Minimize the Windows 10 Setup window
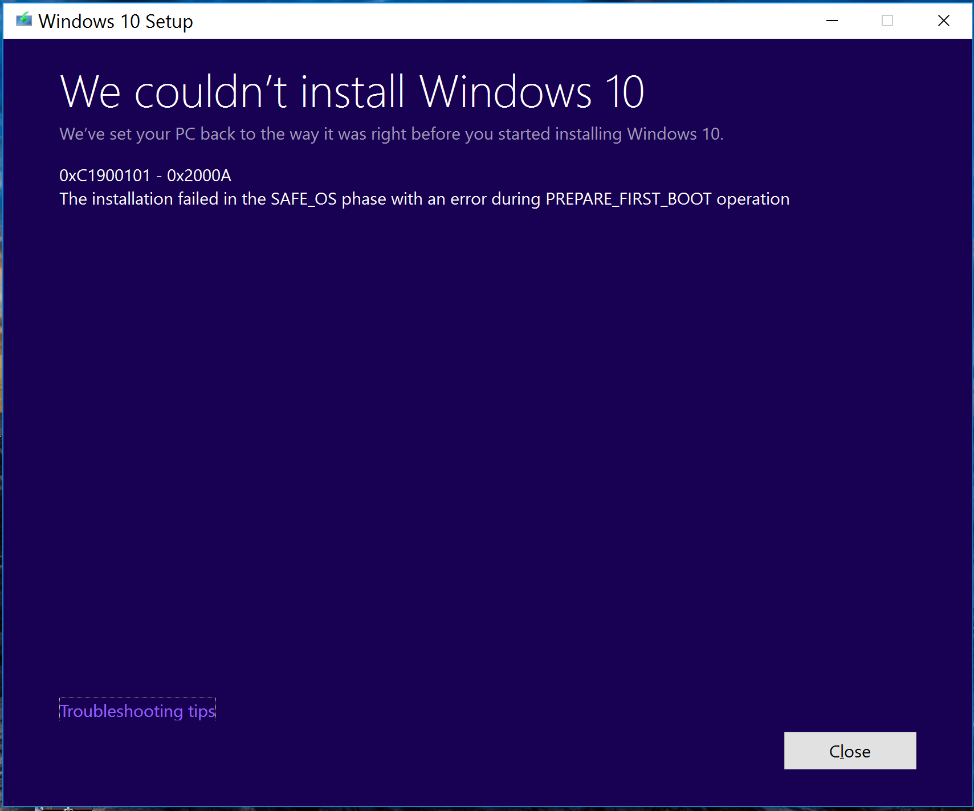The image size is (974, 811). coord(832,21)
